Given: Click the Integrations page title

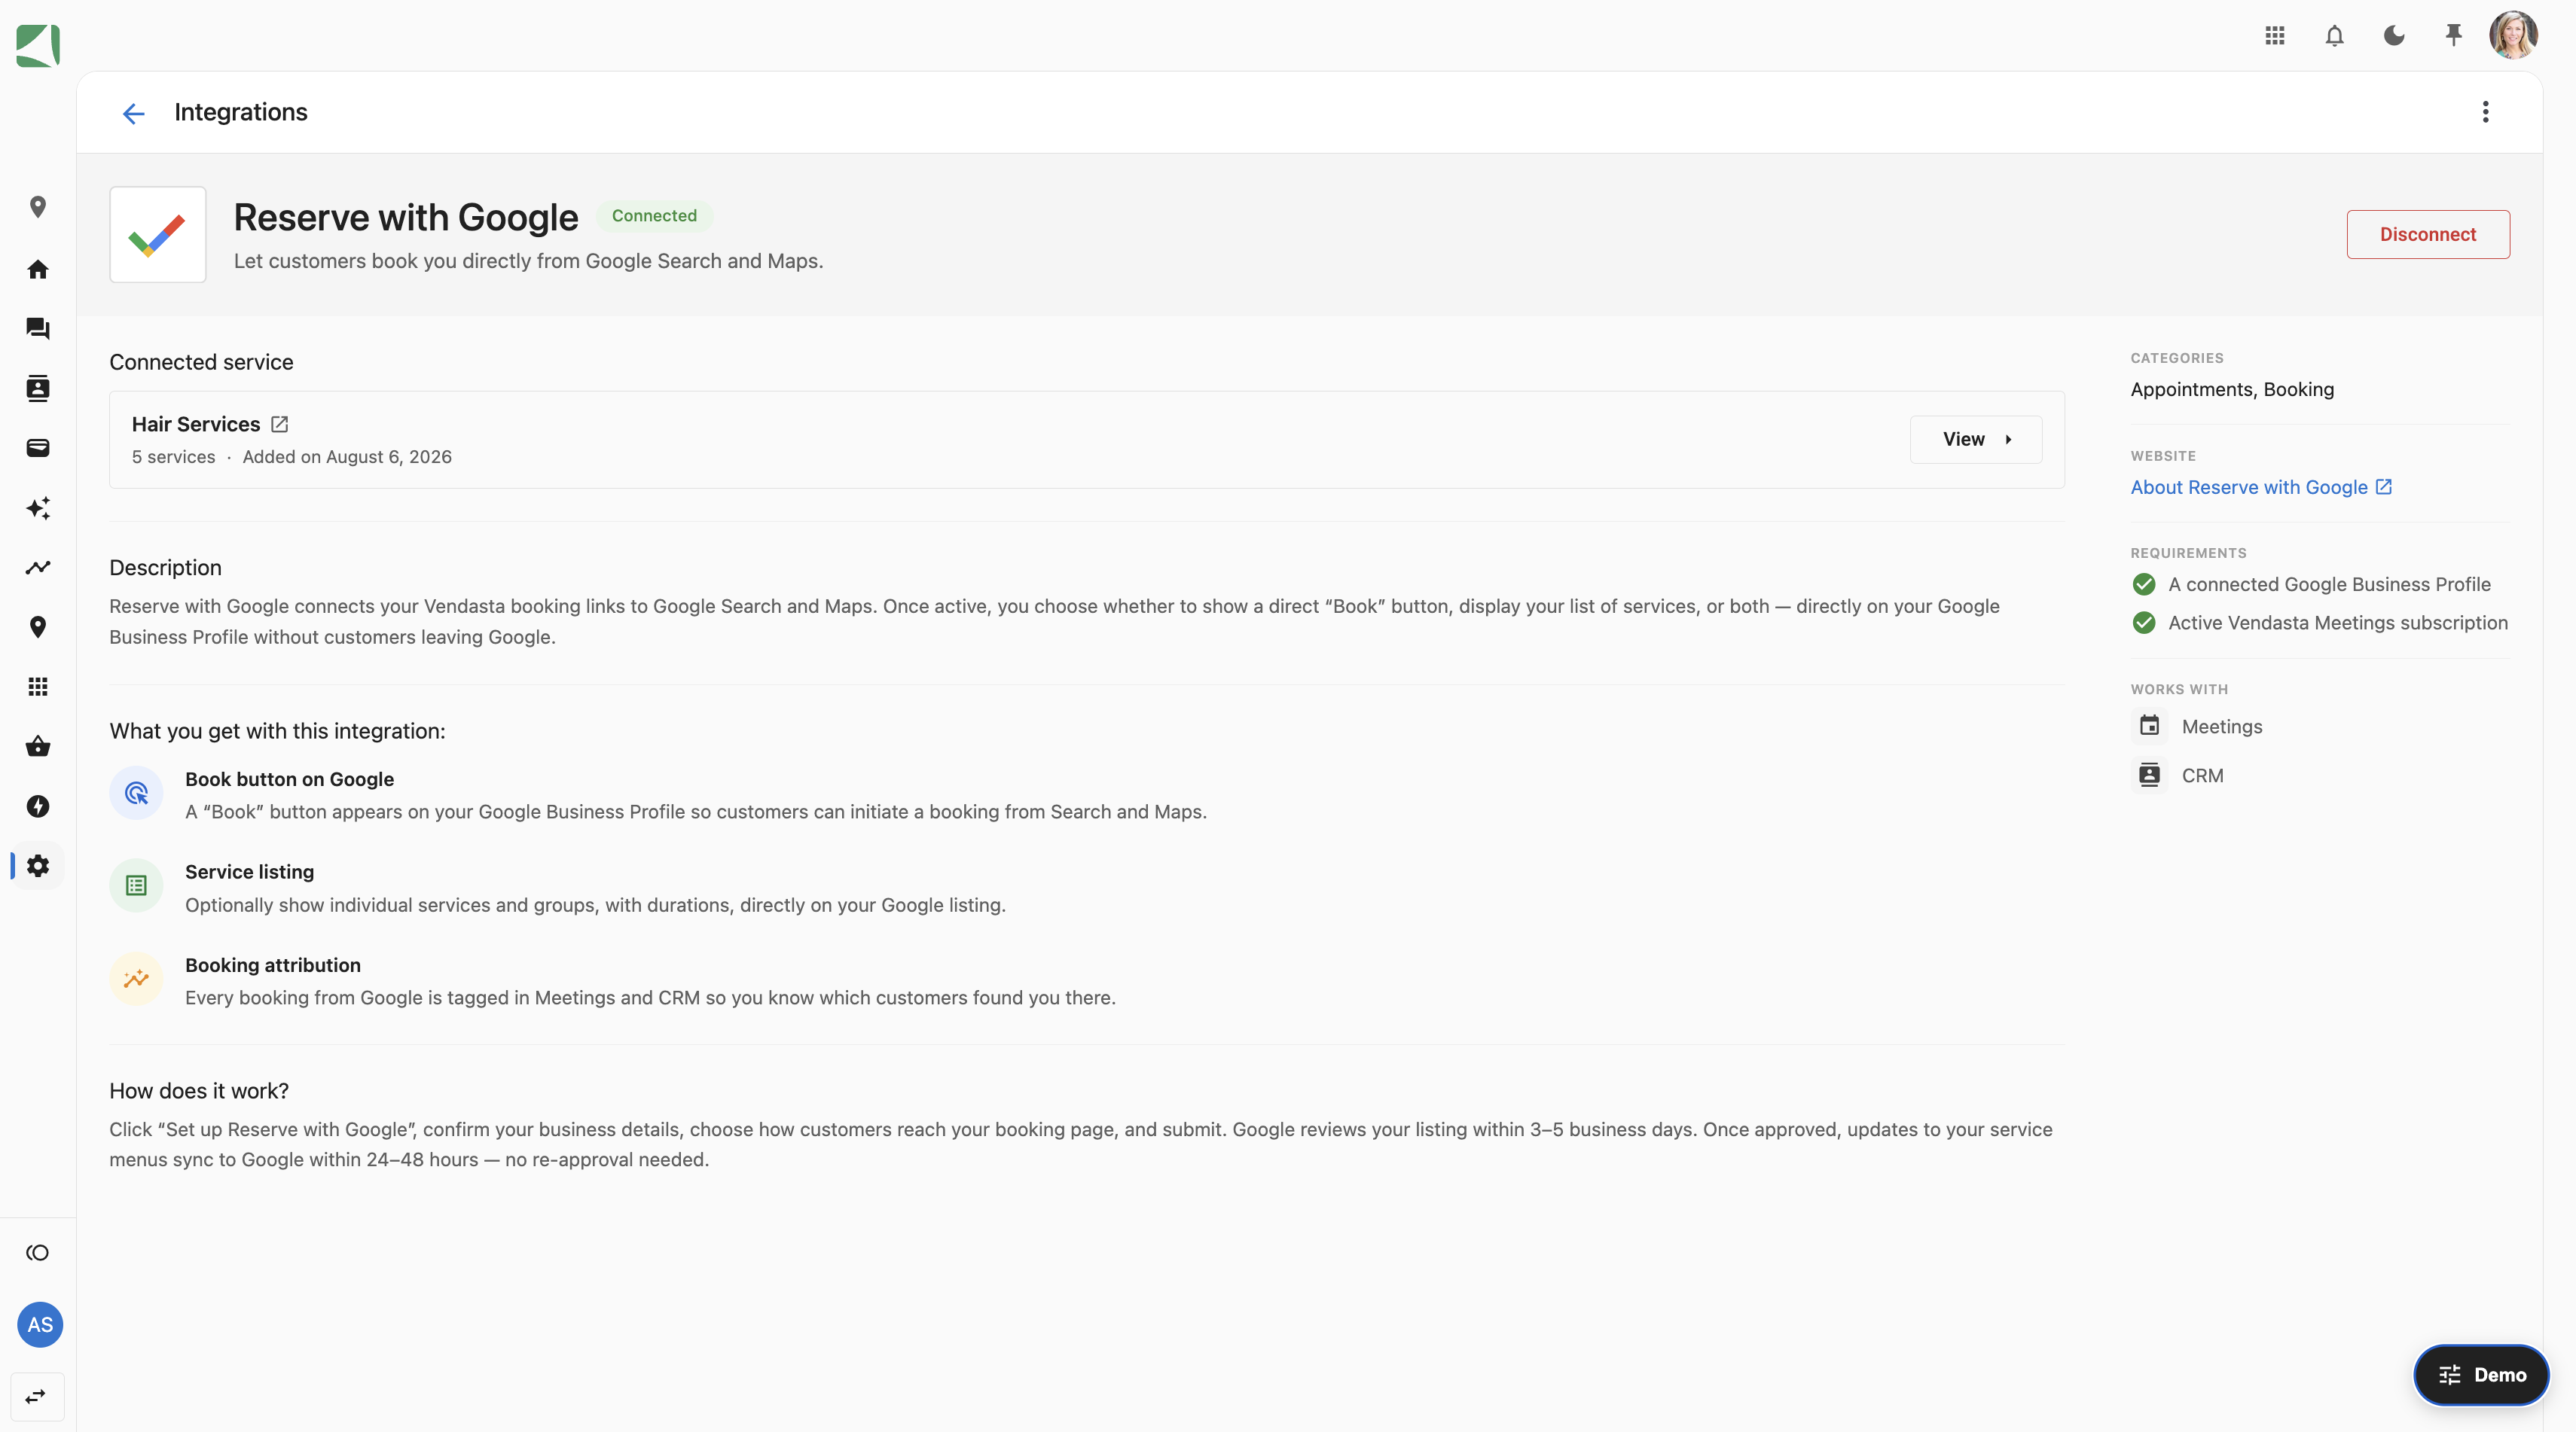Looking at the screenshot, I should [241, 112].
